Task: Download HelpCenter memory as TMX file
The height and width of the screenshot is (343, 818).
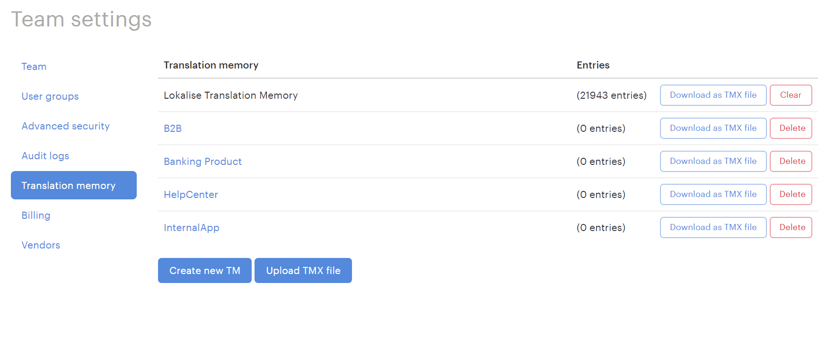Action: pos(713,194)
